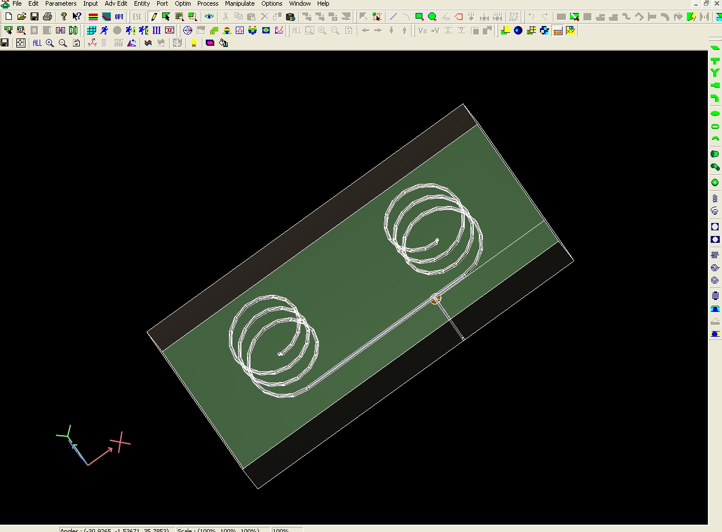Viewport: 722px width, 532px height.
Task: Click the paint bucket icon
Action: tap(223, 43)
